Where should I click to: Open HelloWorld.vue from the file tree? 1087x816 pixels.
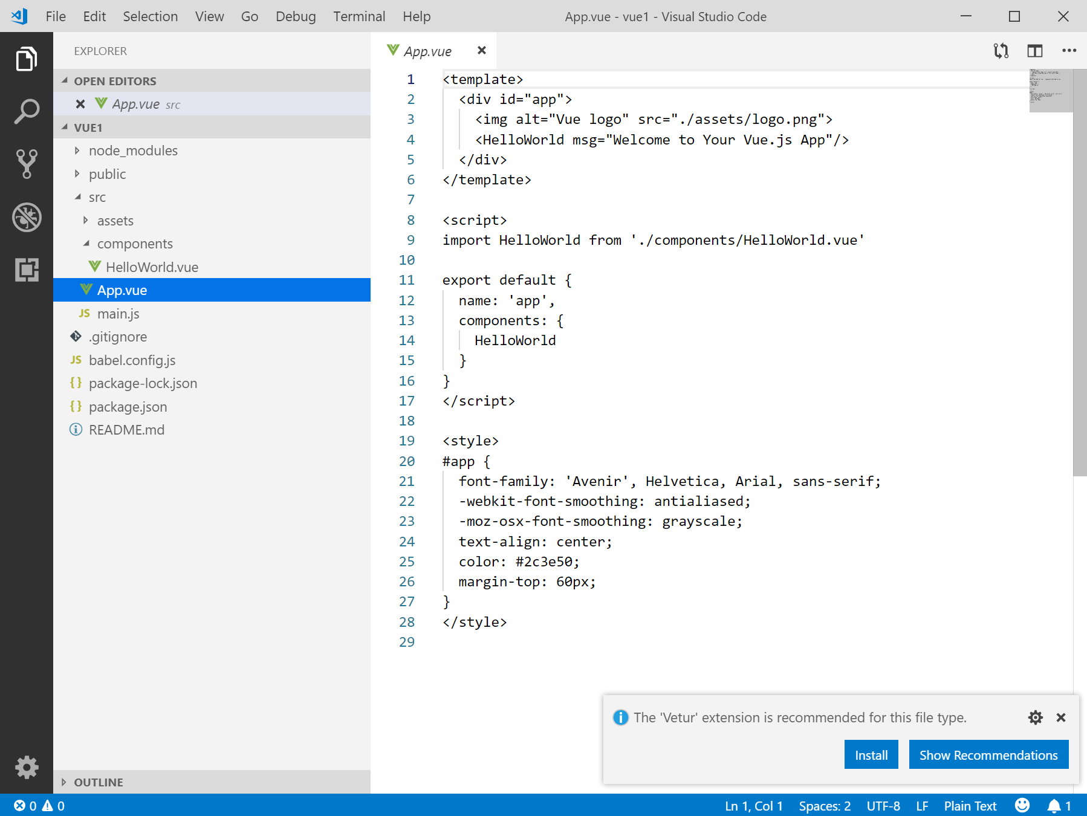212,267
